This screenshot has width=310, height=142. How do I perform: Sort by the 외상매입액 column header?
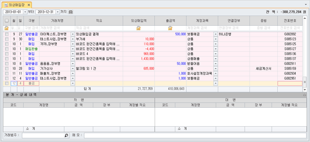point(139,21)
